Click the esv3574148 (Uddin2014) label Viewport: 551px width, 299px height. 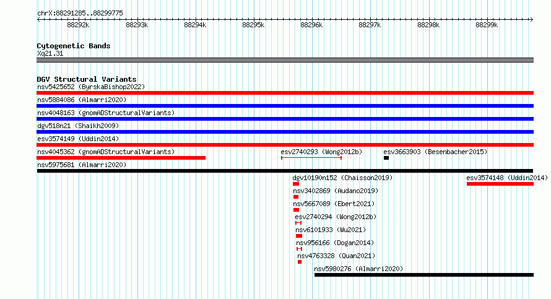click(507, 178)
